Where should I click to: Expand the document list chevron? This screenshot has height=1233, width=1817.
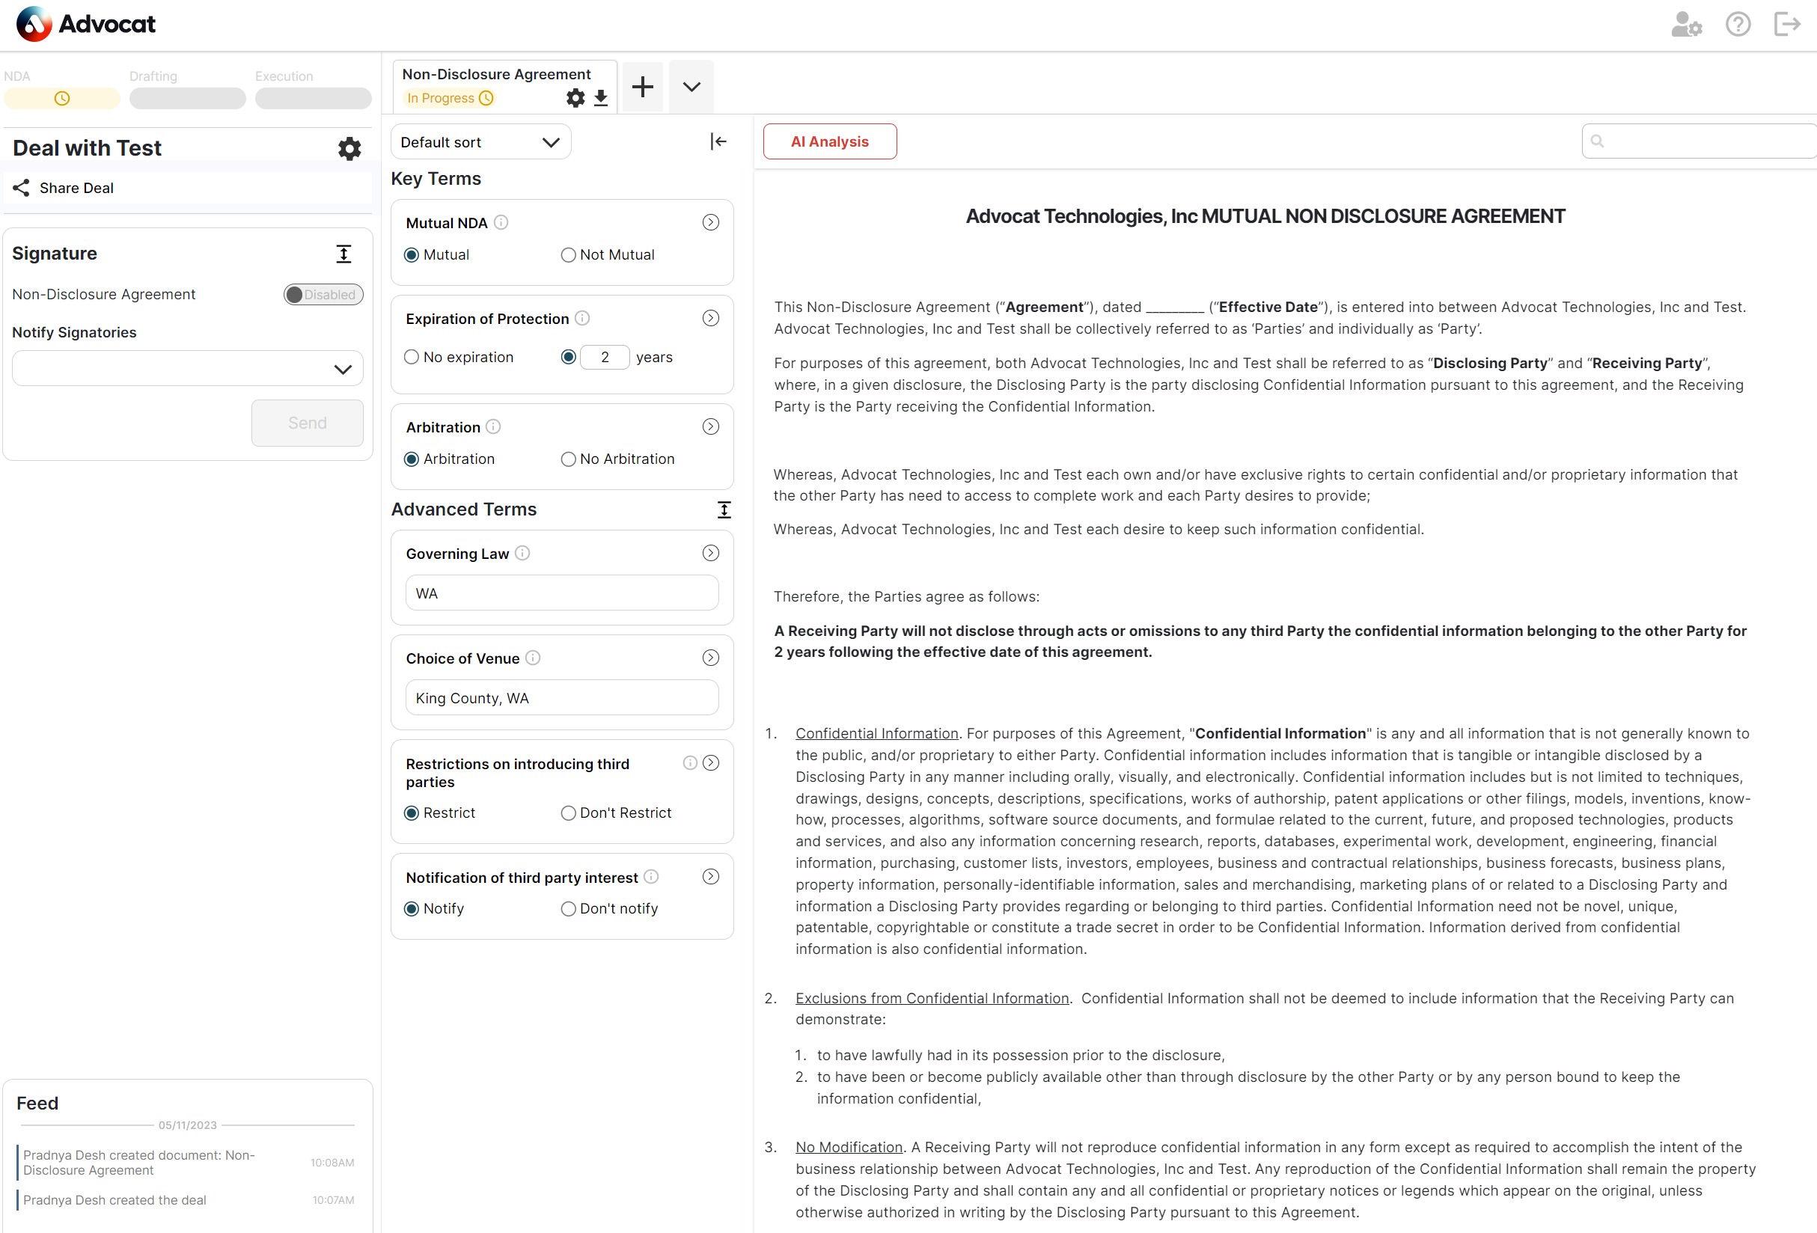691,86
